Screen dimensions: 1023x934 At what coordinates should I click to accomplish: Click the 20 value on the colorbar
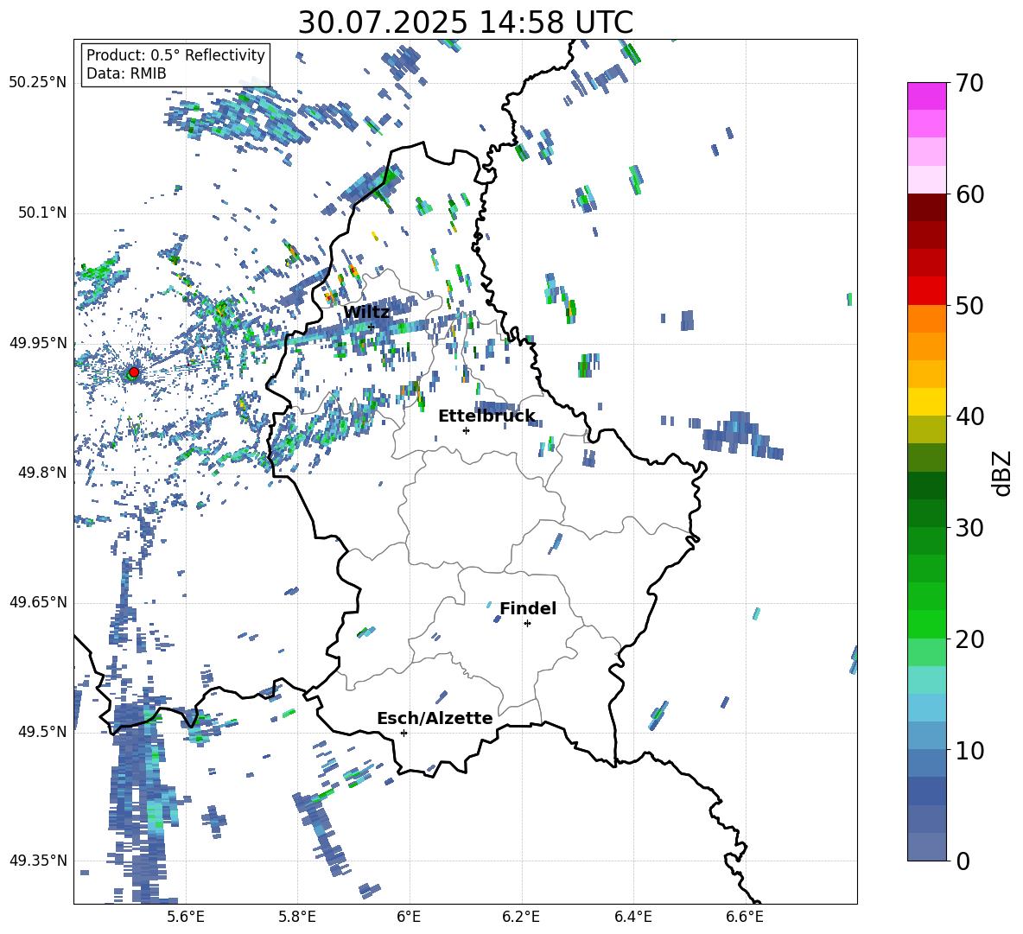(x=970, y=639)
